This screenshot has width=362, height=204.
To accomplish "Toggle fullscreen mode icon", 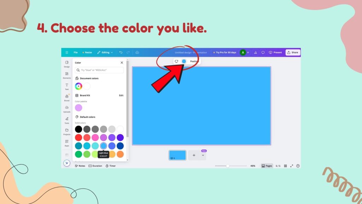I will click(292, 166).
